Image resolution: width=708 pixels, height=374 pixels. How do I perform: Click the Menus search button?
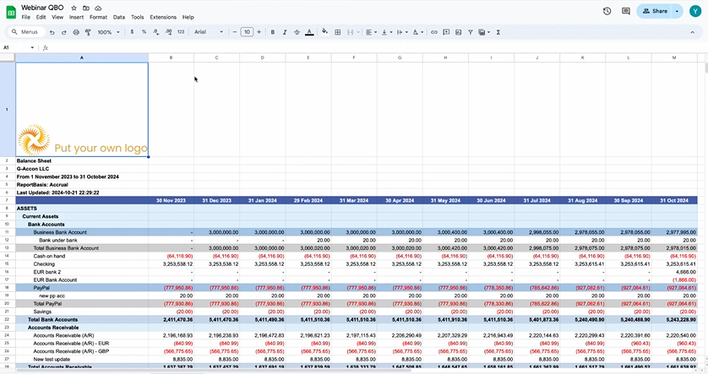click(x=25, y=32)
